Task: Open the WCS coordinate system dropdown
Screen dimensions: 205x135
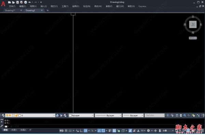Action: coord(193,38)
